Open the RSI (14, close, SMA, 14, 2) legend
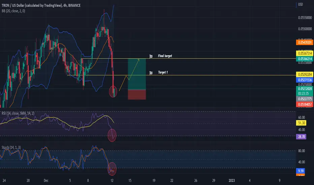314x185 pixels. tap(18, 113)
